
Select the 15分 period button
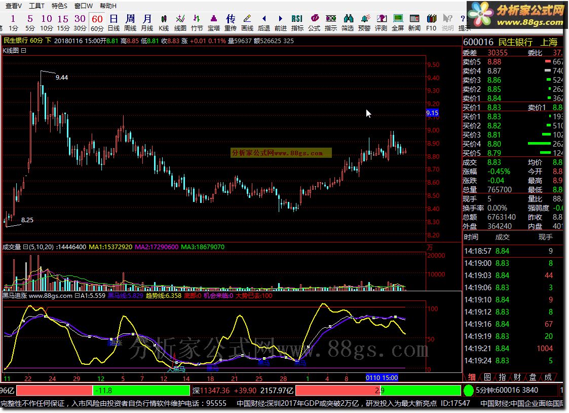63,22
